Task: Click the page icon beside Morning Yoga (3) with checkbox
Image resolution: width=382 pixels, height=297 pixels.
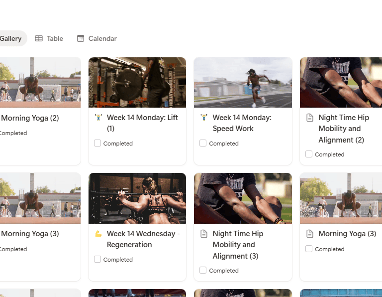Action: 310,234
